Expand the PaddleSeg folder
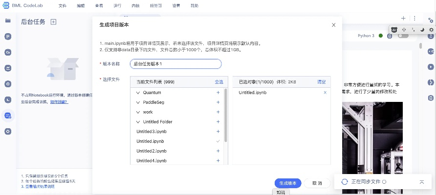Screen dimensions: 436x195 click(138, 102)
